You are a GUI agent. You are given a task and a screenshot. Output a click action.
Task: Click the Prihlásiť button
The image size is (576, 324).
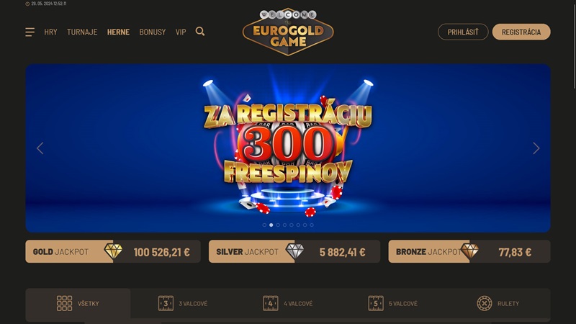coord(463,32)
